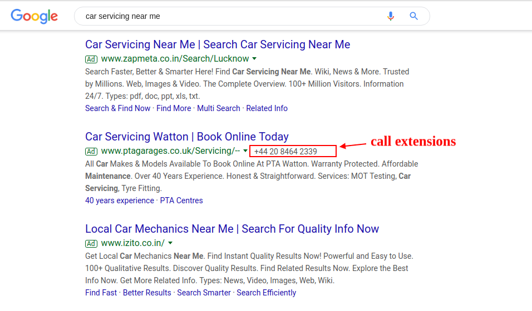Click the '40 years experience' sitelink
The image size is (532, 311).
pos(120,200)
